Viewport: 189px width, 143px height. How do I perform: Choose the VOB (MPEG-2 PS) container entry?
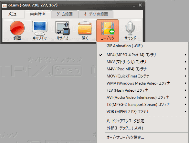[x=142, y=112]
